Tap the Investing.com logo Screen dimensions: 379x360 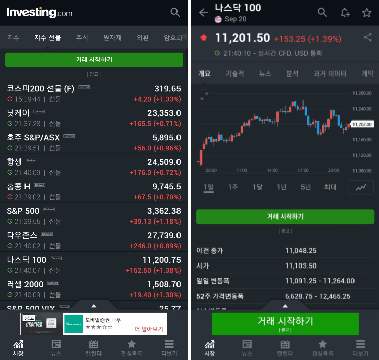click(x=39, y=12)
